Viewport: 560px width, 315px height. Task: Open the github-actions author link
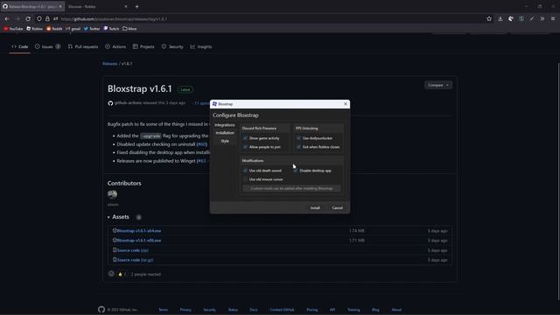[128, 103]
